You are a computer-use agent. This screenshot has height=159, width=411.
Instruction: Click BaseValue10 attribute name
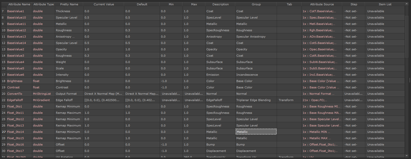click(x=17, y=18)
